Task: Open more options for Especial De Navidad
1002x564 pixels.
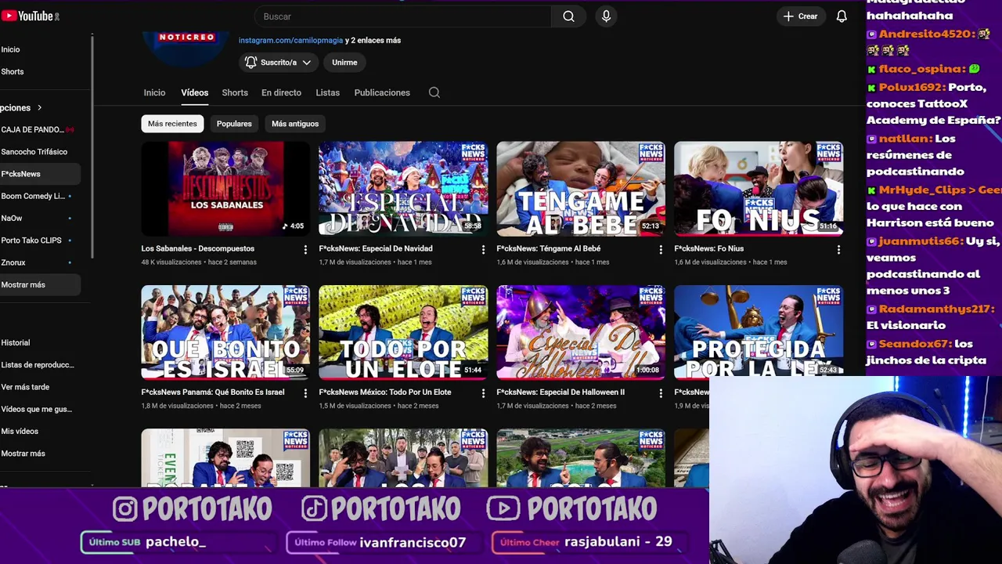Action: (x=483, y=250)
